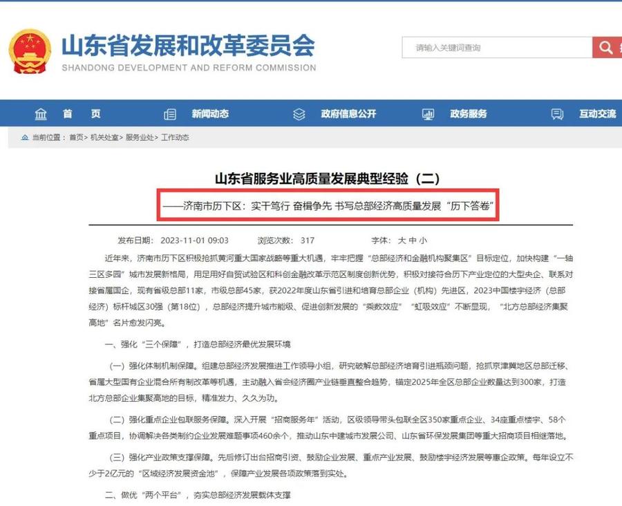Click the monitor icon beside 政务服务
622x506 pixels.
(x=428, y=114)
